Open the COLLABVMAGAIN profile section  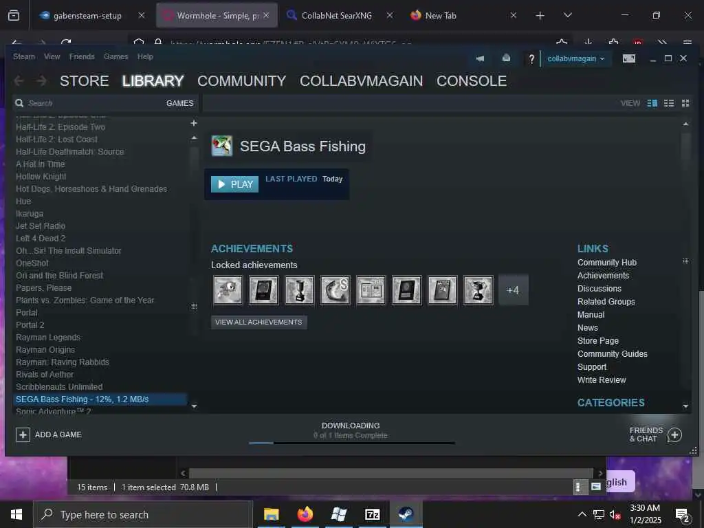362,81
